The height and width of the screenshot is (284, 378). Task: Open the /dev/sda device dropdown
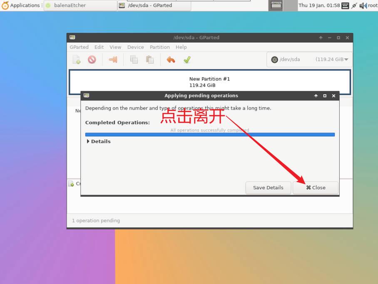point(309,59)
